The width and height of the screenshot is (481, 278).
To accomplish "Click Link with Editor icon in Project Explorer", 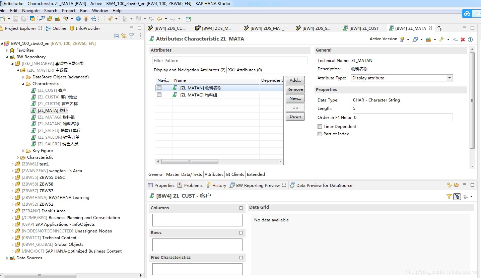I will click(124, 36).
